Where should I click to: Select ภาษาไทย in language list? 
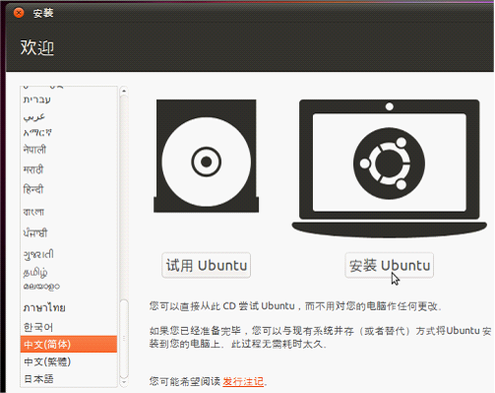click(x=69, y=307)
